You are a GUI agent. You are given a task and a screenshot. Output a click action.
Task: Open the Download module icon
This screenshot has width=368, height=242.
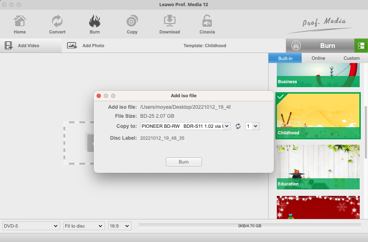pos(169,22)
